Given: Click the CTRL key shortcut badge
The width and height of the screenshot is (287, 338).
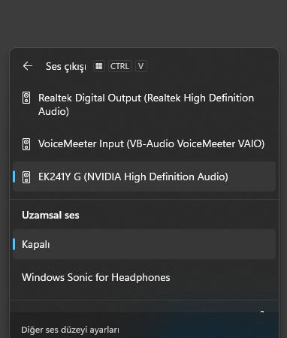Looking at the screenshot, I should click(119, 66).
